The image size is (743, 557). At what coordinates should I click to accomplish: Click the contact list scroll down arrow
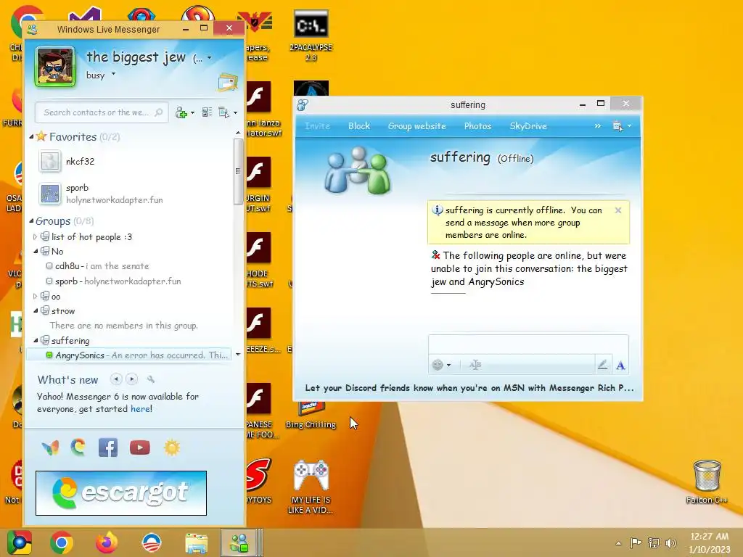click(x=238, y=354)
